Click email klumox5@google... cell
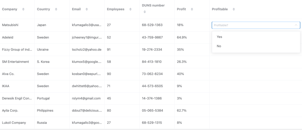The height and width of the screenshot is (130, 302). 87,62
